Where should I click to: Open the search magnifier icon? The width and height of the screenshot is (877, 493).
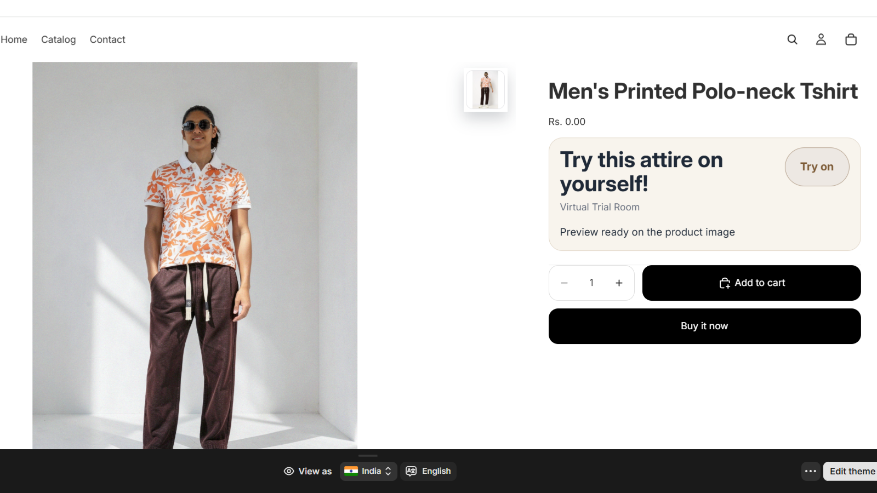point(792,39)
